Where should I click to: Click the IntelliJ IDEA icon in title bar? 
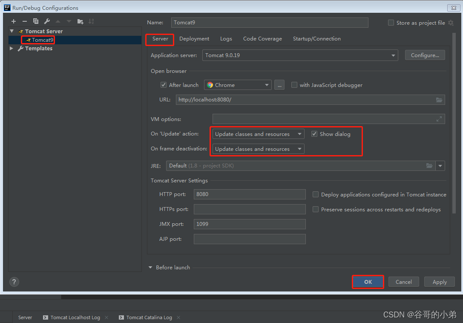pos(7,8)
